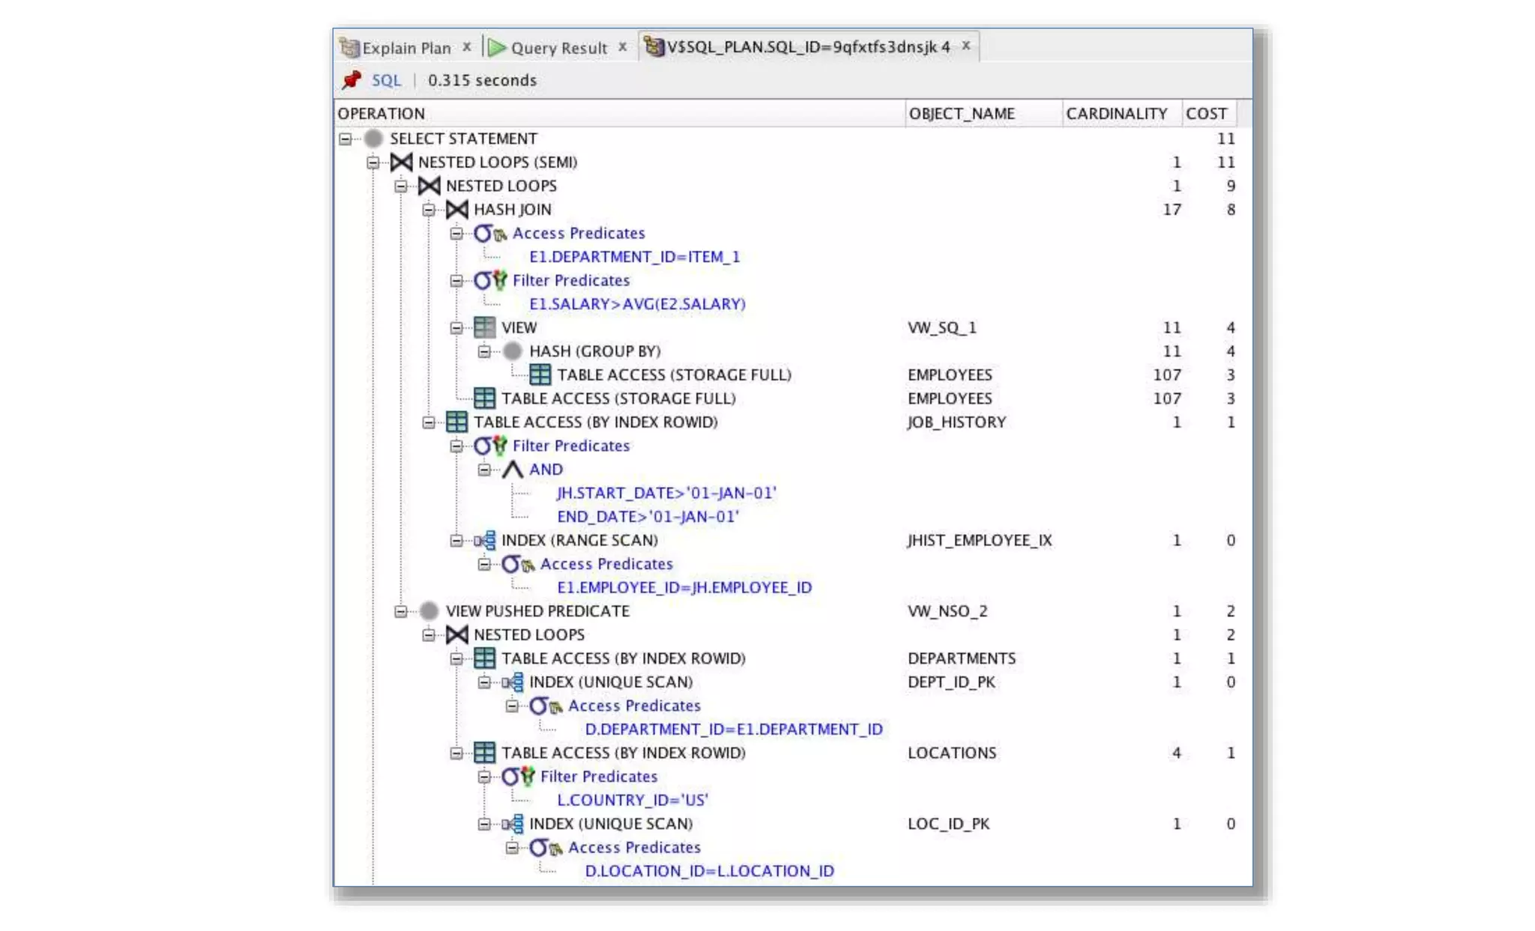Click the VIEW PUSHED PREDICATE gray circle icon
This screenshot has width=1535, height=931.
(429, 611)
